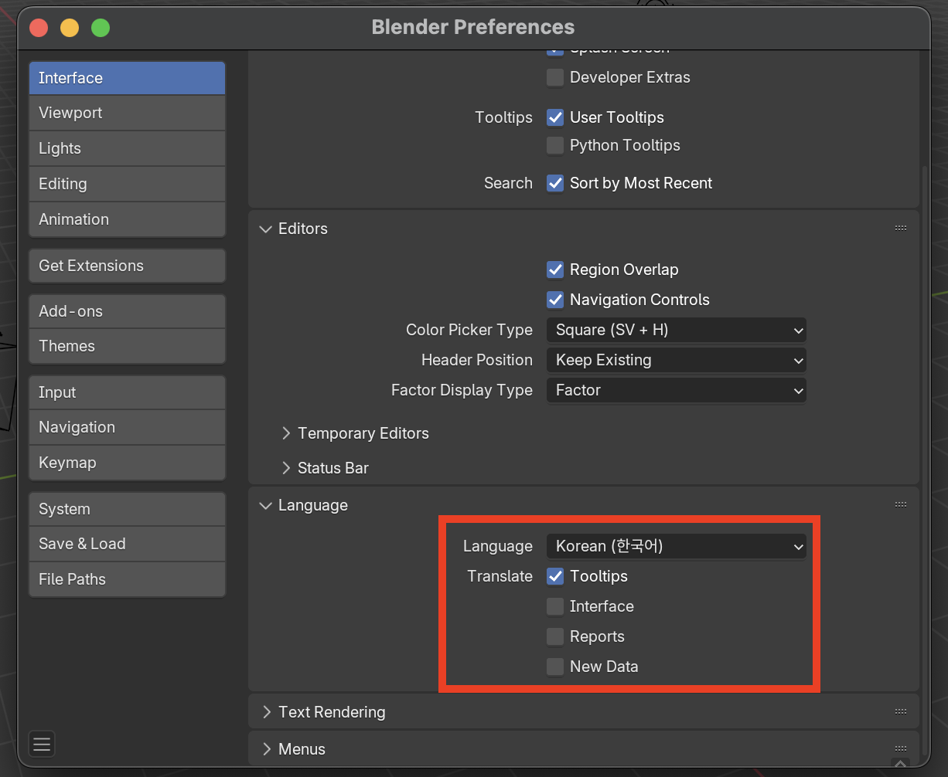Toggle Sort by Most Recent checkbox

555,183
